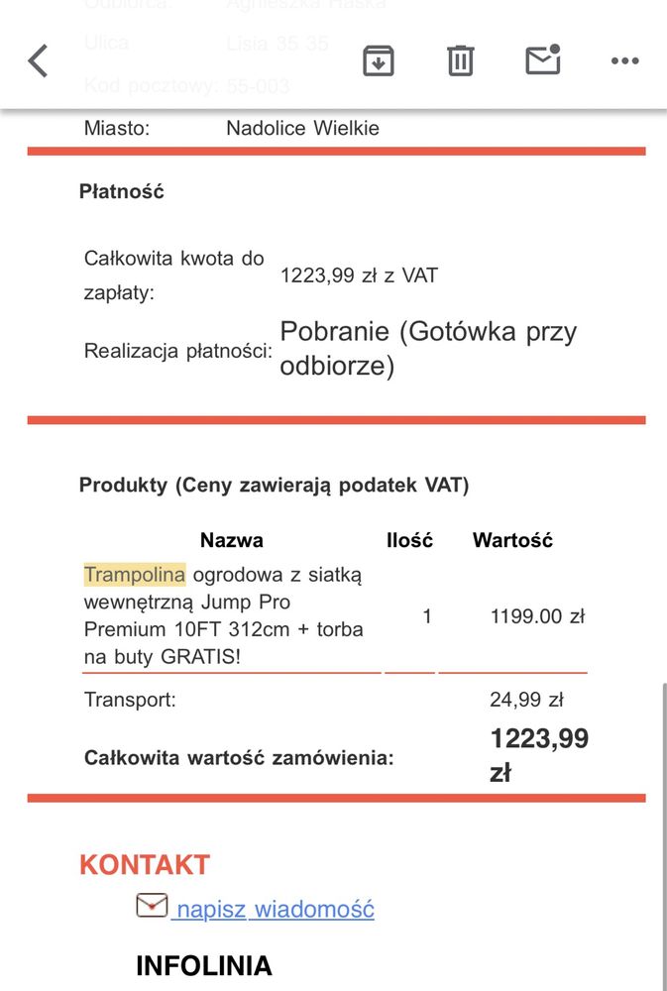Open the three-dot more options menu
This screenshot has height=991, width=667.
(x=624, y=60)
